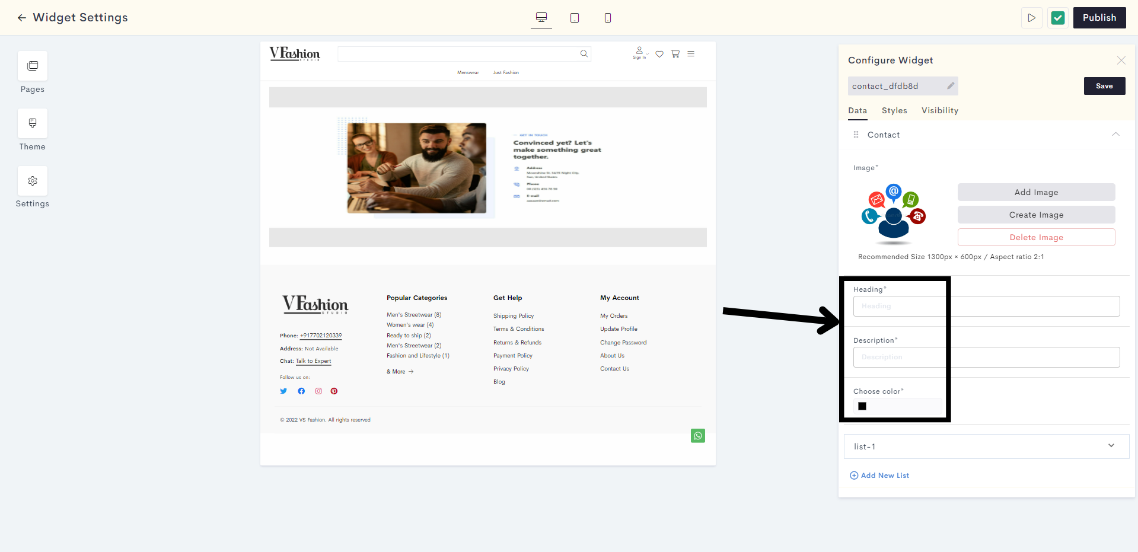The width and height of the screenshot is (1138, 552).
Task: Delete the contact image
Action: [x=1036, y=237]
